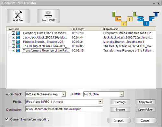Click the Load DVD button
Image resolution: width=162 pixels, height=127 pixels.
(48, 16)
